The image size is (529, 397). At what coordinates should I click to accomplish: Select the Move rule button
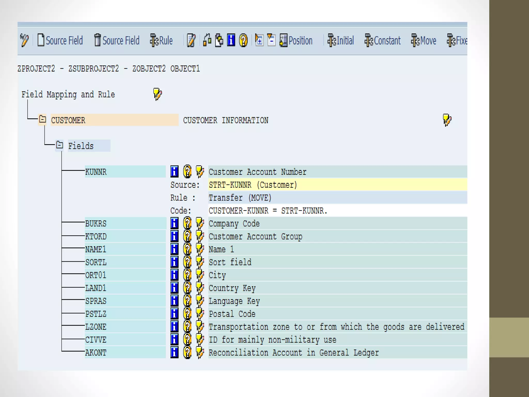click(424, 41)
